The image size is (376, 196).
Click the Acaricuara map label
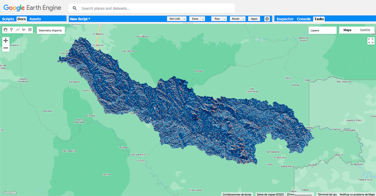(x=280, y=157)
